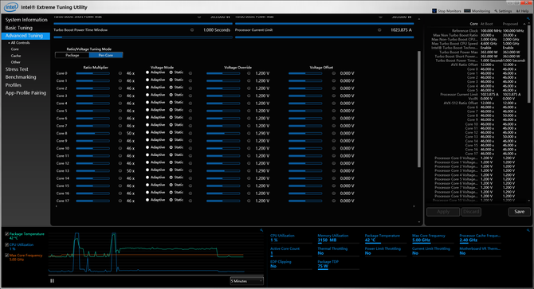Select Adaptive voltage mode for Core 0
The image size is (534, 289).
[x=147, y=72]
